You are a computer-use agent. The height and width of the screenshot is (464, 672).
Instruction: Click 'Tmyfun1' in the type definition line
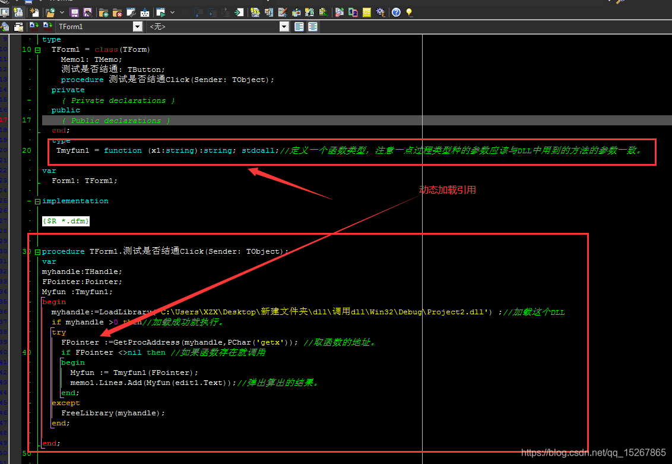pyautogui.click(x=73, y=150)
